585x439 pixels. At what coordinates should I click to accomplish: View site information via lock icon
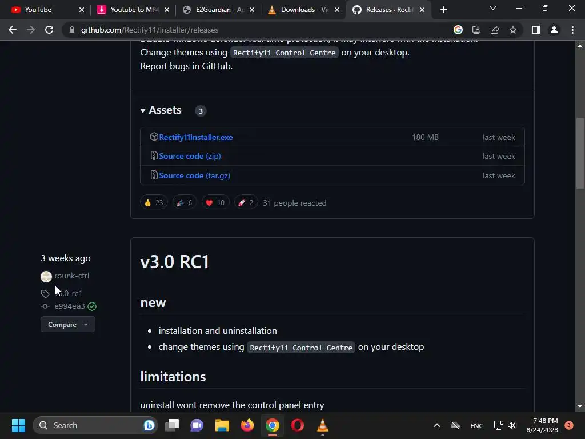tap(72, 30)
